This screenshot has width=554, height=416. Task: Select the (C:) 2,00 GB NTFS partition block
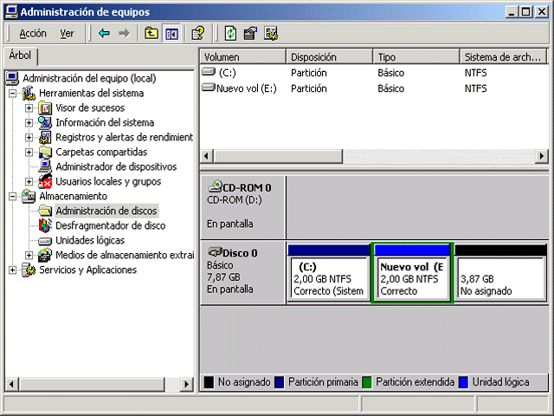coord(329,273)
